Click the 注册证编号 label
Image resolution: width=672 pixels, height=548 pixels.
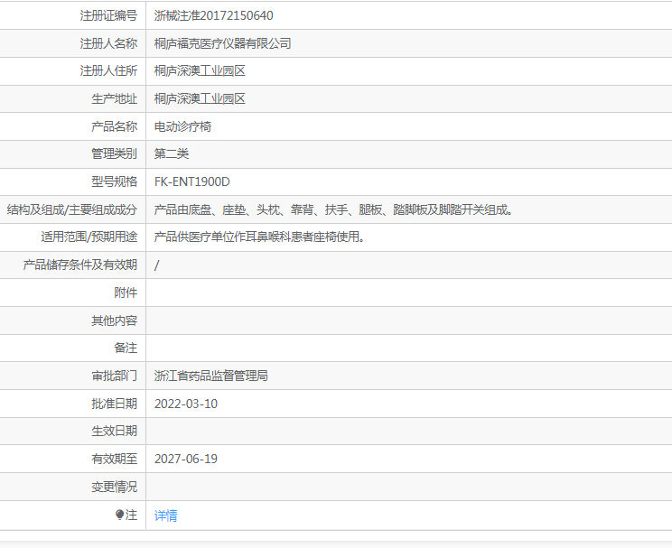click(108, 16)
